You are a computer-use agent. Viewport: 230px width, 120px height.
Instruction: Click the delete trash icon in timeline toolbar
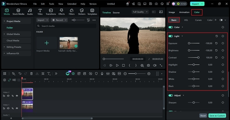tap(31, 73)
